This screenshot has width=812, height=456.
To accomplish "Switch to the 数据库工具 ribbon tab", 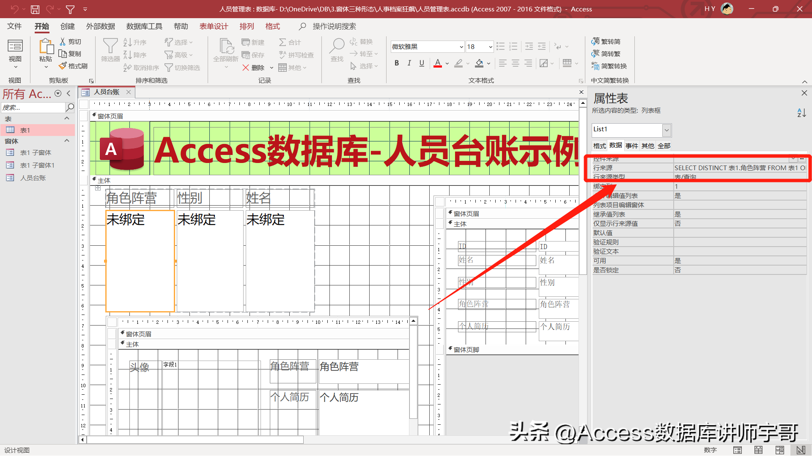I will pos(144,26).
